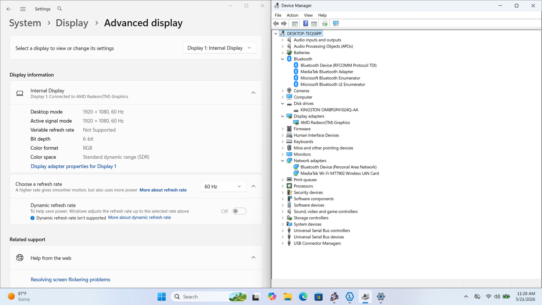Click the volume icon in system tray

tap(497, 297)
